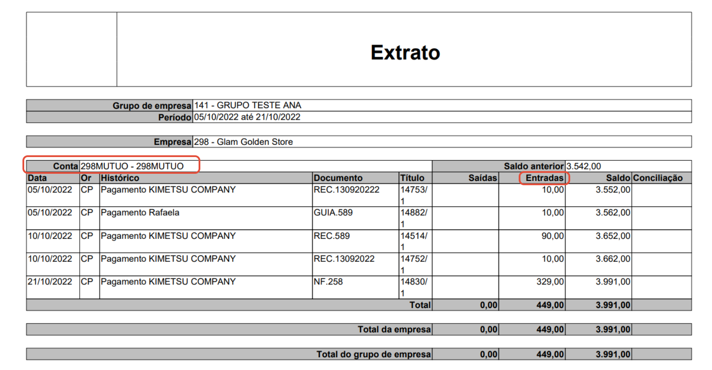Click the Conciliação column header
Viewport: 712px width, 370px height.
pyautogui.click(x=658, y=178)
